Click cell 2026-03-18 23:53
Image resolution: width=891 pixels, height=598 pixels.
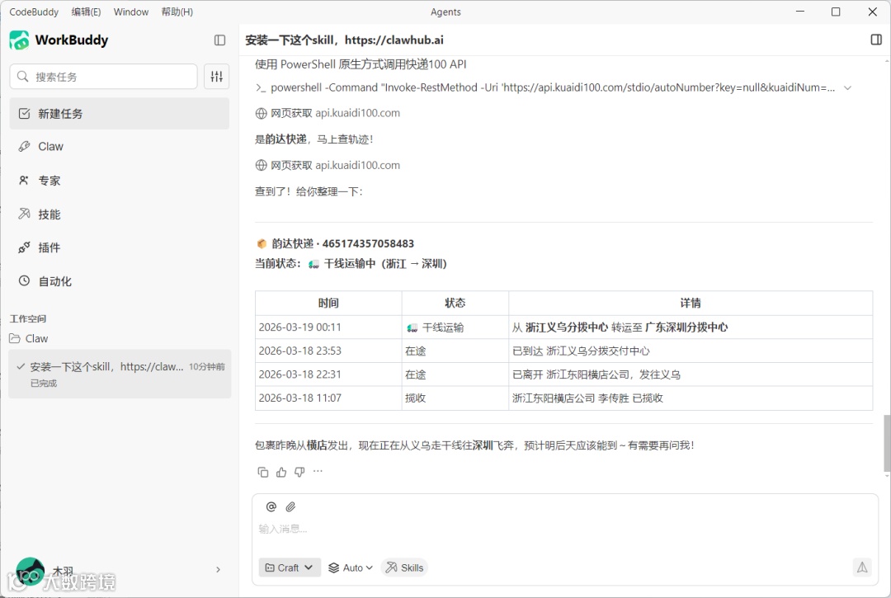click(x=328, y=351)
